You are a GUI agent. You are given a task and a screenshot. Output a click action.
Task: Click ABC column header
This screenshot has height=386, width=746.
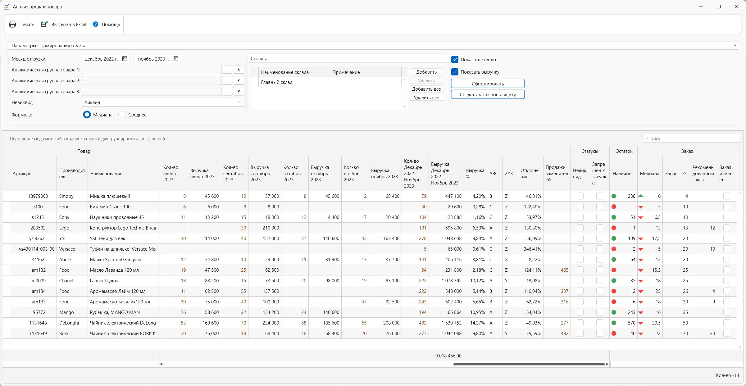pos(495,174)
